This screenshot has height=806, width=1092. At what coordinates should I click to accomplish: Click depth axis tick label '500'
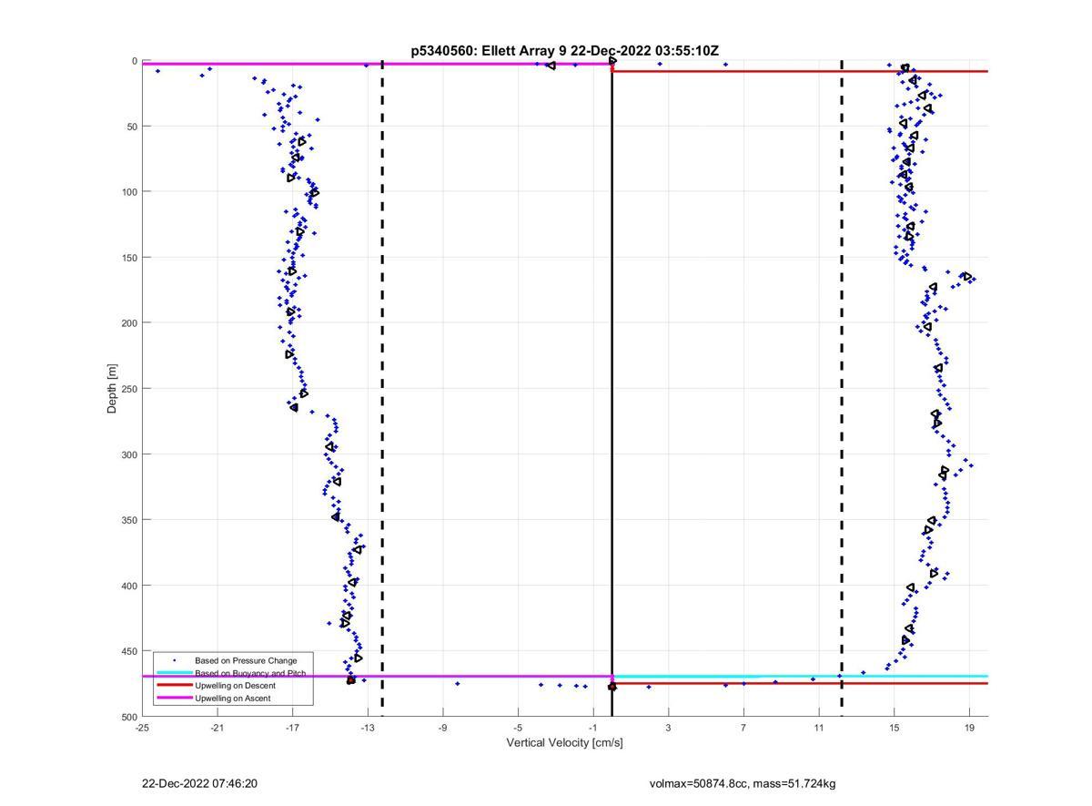click(x=129, y=717)
